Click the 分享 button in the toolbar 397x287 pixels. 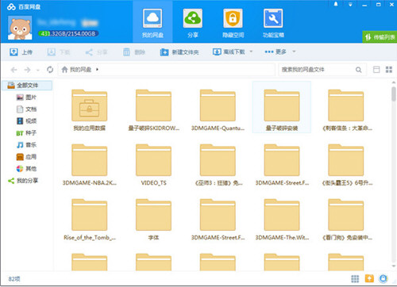[96, 52]
